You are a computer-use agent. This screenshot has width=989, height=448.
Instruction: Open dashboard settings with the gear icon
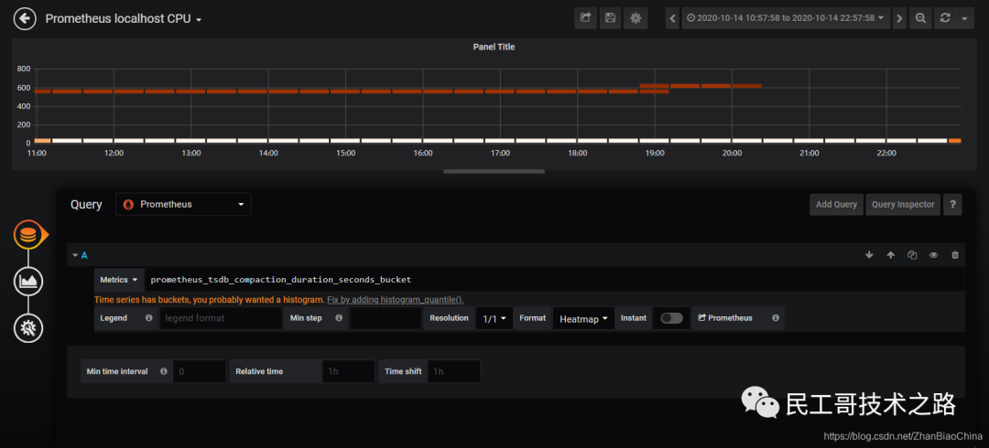click(x=636, y=18)
